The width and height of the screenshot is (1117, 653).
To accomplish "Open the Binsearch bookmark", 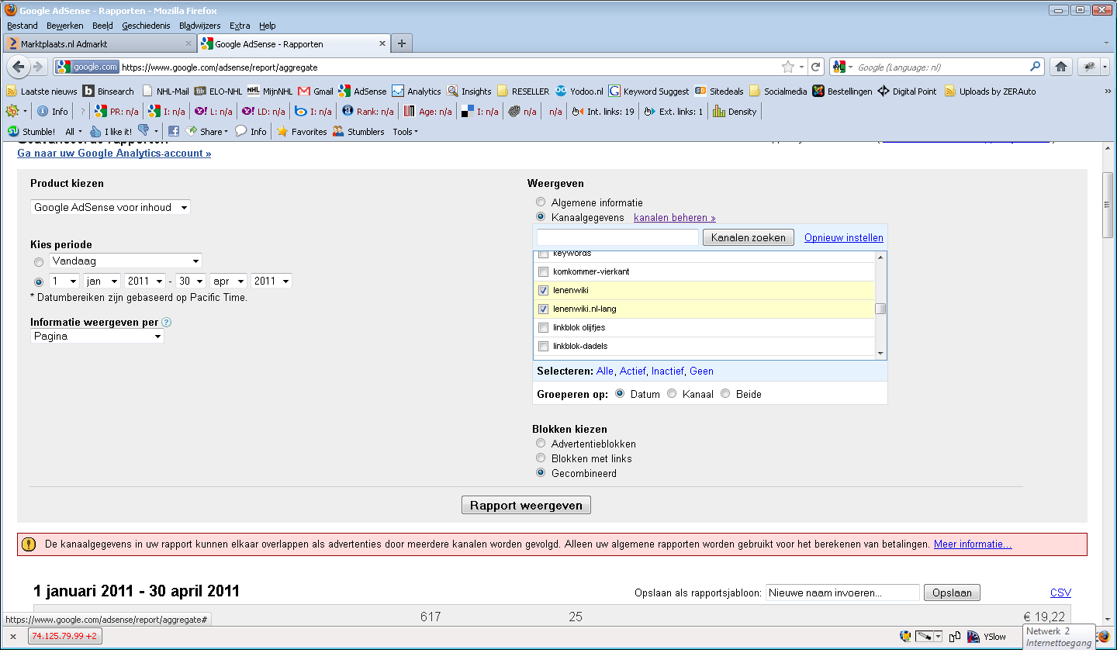I will click(x=109, y=91).
